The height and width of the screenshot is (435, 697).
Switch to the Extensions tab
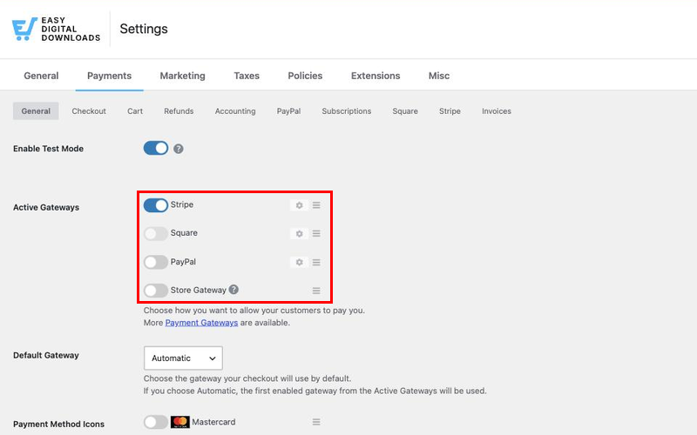[376, 76]
